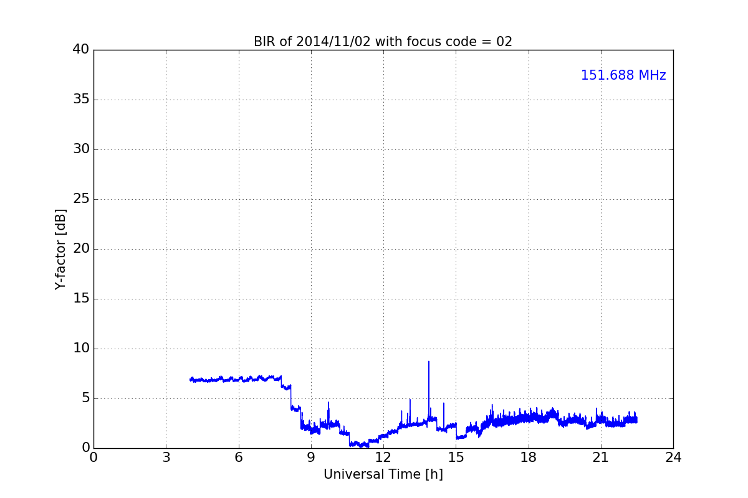Select y-axis tick label "30"

pyautogui.click(x=81, y=149)
